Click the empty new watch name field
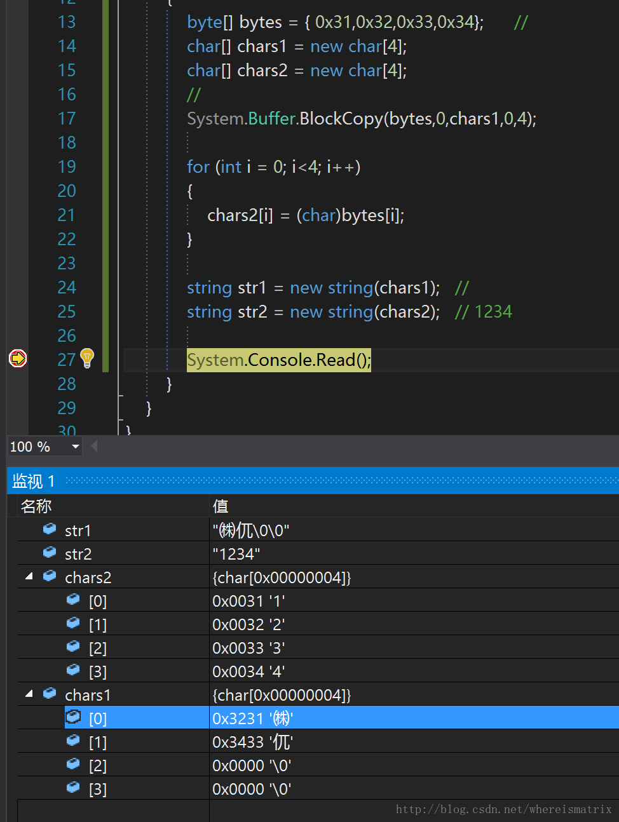This screenshot has width=619, height=822. [x=114, y=811]
